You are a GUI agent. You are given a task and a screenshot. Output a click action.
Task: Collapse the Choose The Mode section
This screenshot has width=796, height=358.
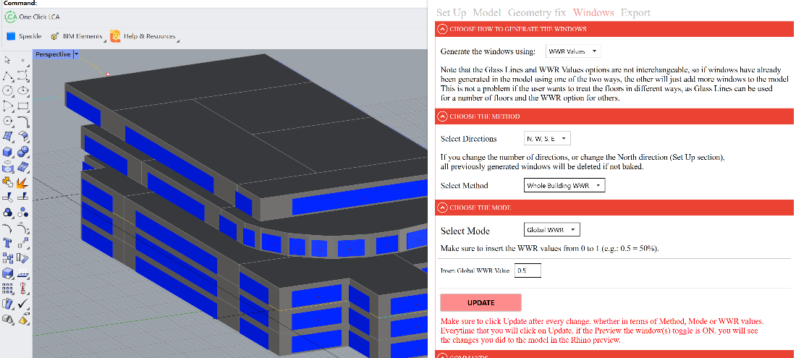click(441, 208)
